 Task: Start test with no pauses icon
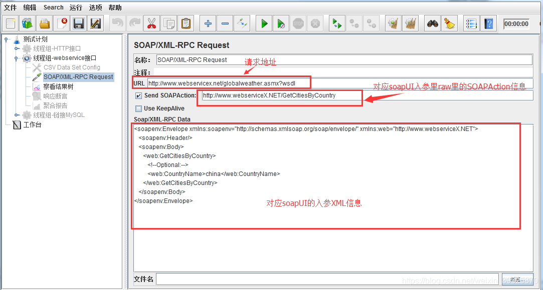[x=281, y=23]
